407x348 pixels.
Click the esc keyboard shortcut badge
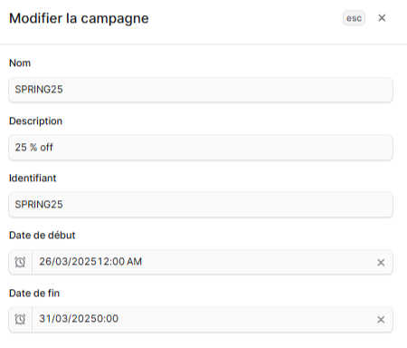tap(354, 18)
